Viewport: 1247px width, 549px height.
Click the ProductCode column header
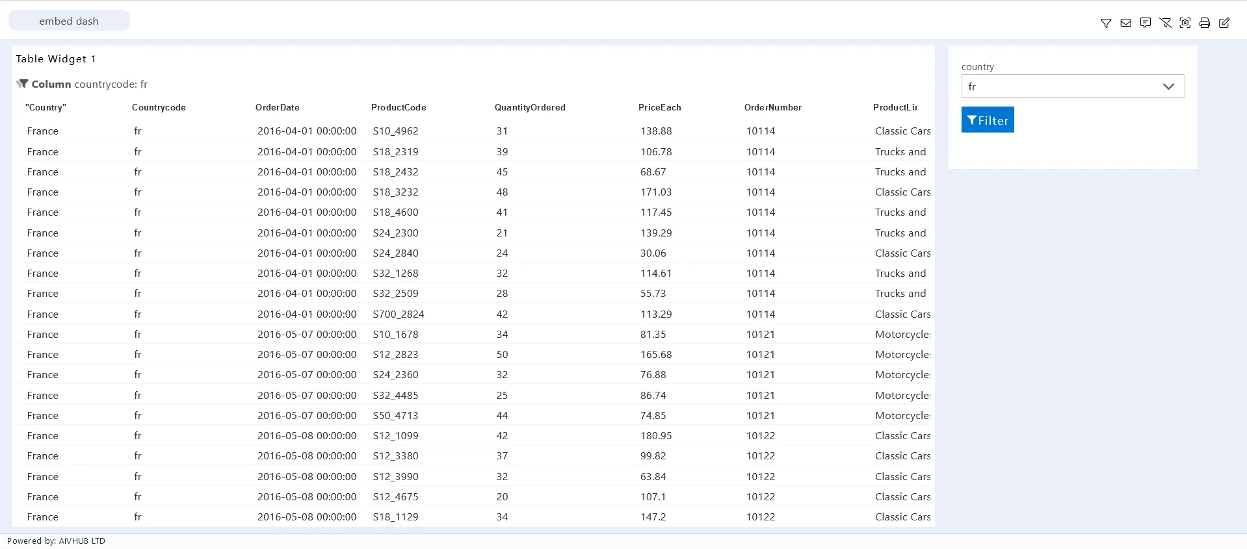pos(399,107)
